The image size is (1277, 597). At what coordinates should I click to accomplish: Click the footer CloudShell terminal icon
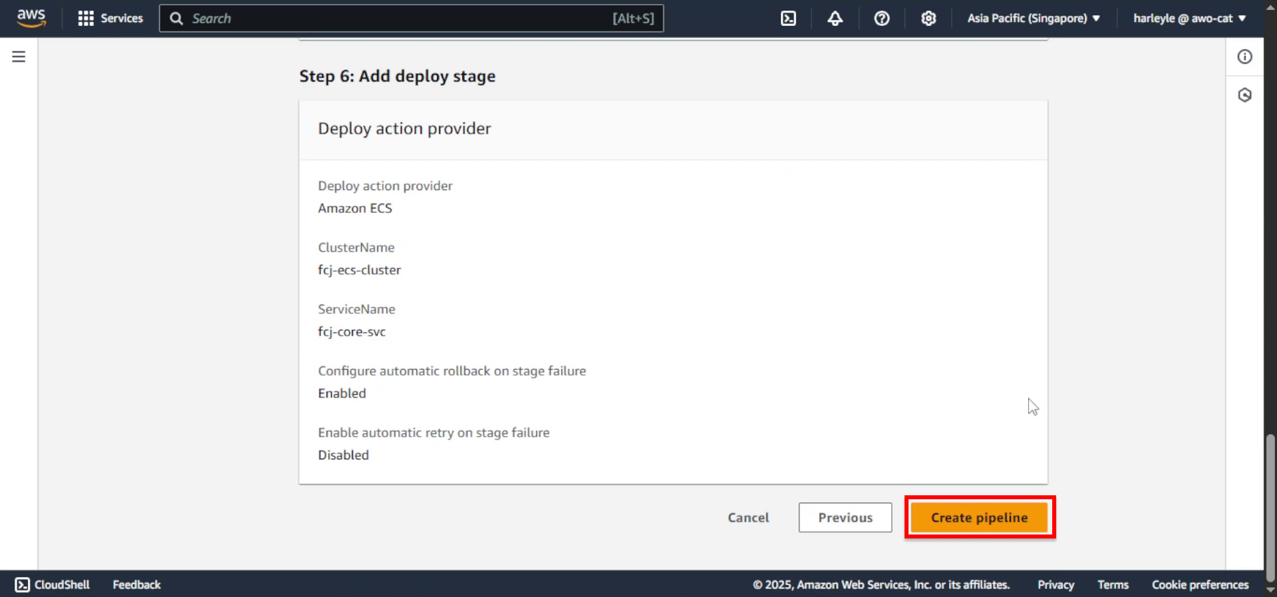(23, 584)
